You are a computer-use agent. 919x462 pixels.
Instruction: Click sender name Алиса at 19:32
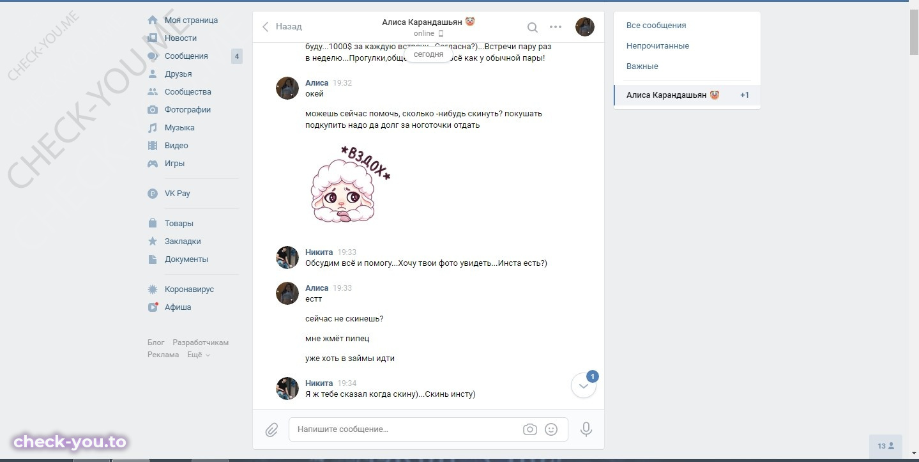point(317,83)
